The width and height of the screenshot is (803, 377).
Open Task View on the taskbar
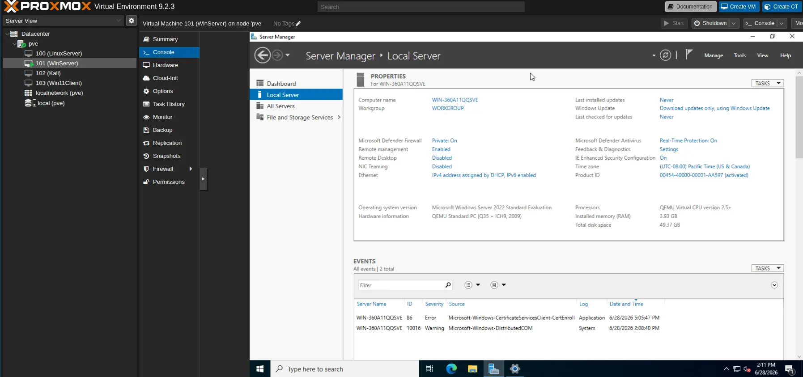pyautogui.click(x=429, y=369)
